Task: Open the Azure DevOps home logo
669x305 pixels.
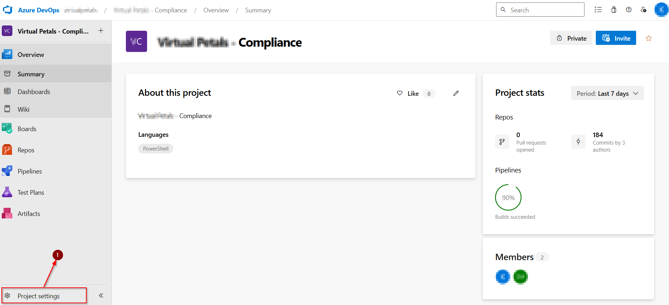Action: point(7,10)
